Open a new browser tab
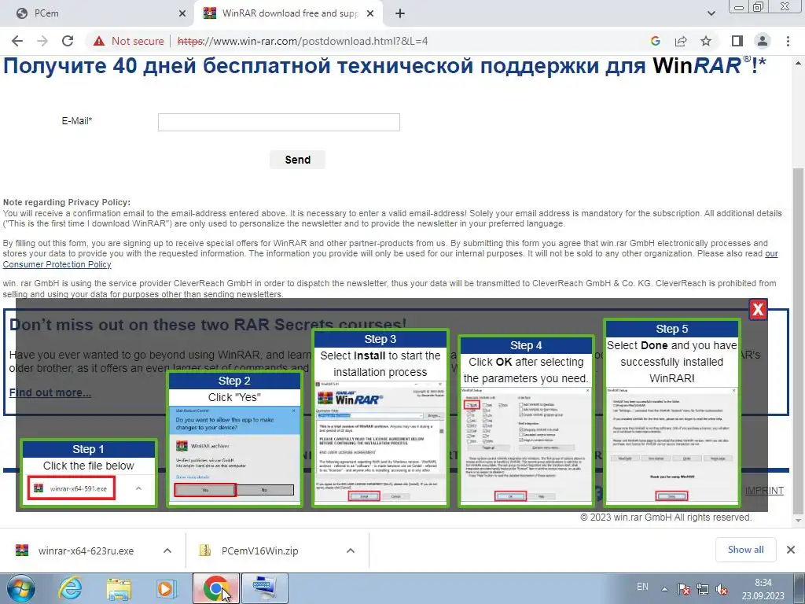Viewport: 805px width, 604px height. point(400,14)
